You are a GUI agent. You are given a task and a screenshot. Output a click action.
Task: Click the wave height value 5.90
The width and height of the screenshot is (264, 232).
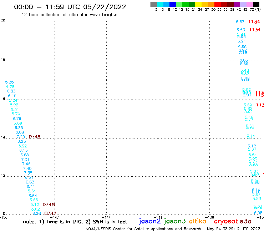click(x=14, y=105)
